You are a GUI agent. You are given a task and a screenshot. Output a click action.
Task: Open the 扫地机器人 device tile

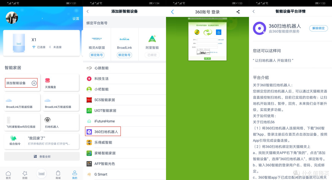[61, 122]
